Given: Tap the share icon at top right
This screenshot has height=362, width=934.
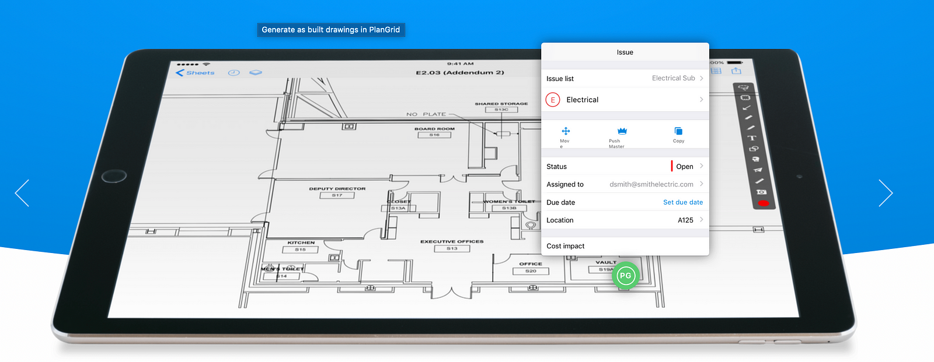Looking at the screenshot, I should [x=736, y=71].
